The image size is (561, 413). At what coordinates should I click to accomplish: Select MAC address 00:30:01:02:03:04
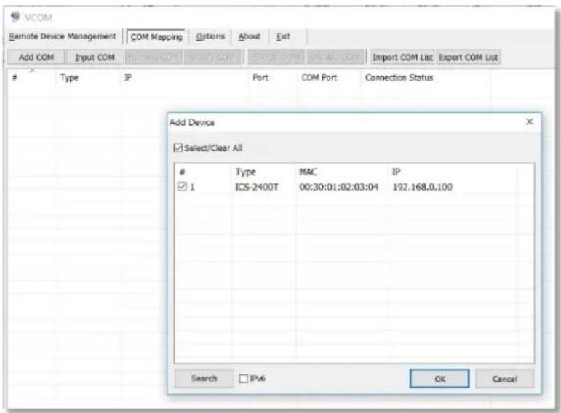click(x=338, y=187)
